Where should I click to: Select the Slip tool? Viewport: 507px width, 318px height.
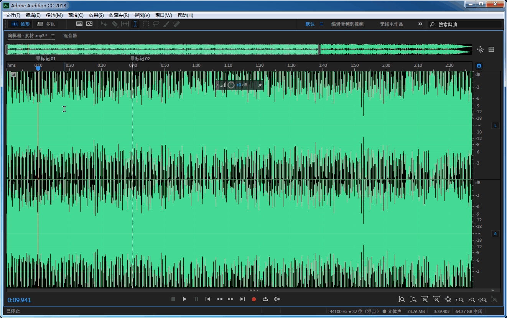click(125, 24)
